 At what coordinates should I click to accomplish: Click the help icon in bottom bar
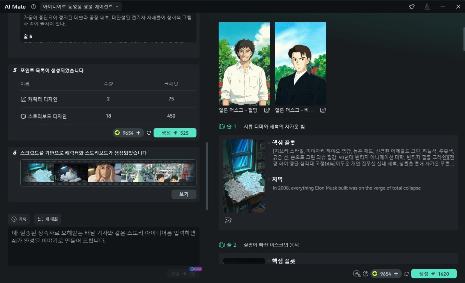point(366,274)
